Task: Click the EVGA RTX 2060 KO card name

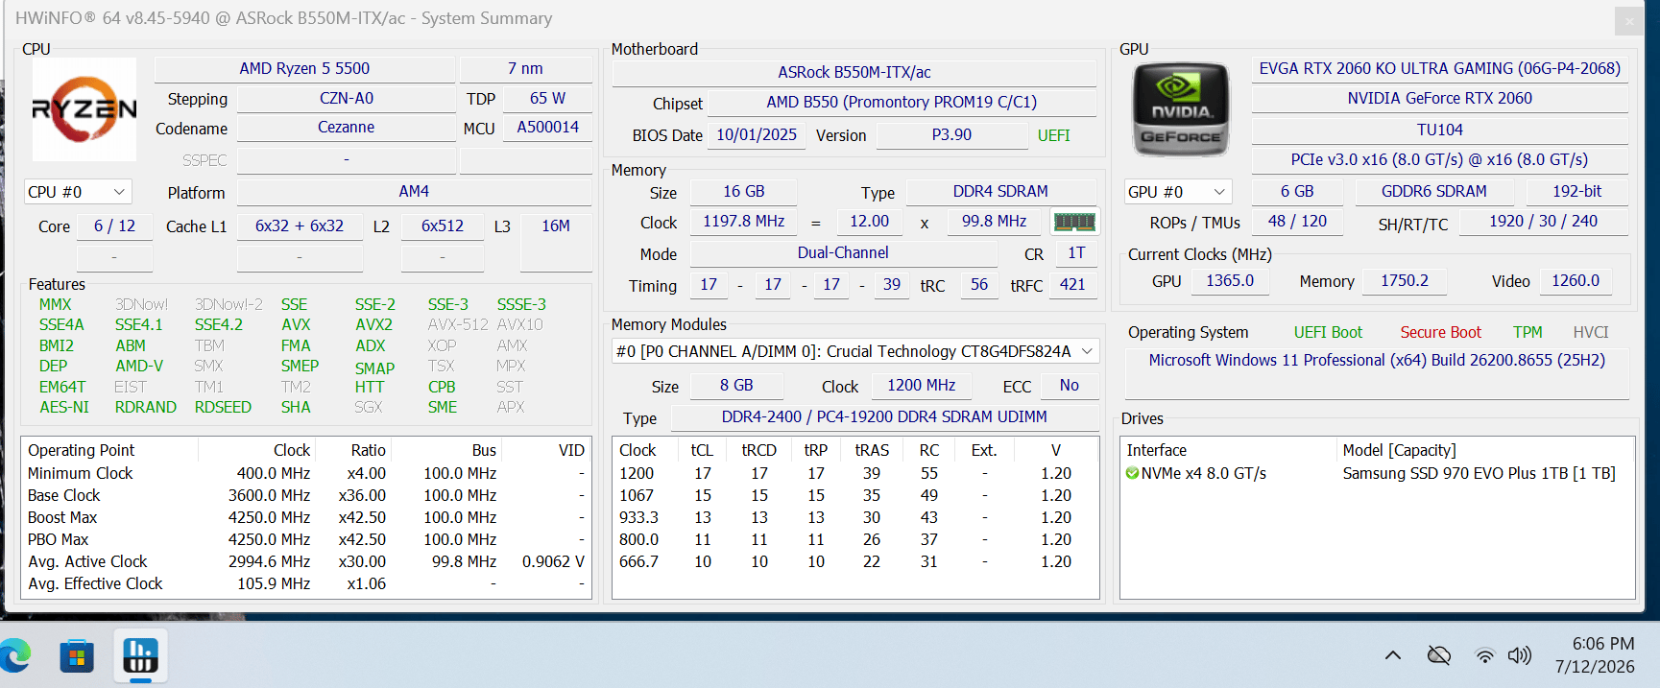Action: [1439, 69]
